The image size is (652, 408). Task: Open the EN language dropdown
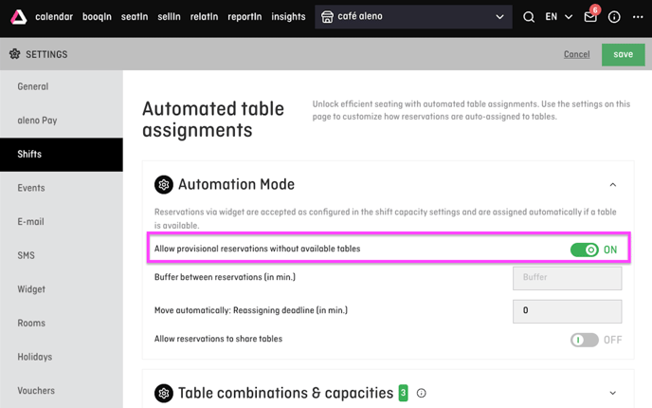coord(559,17)
